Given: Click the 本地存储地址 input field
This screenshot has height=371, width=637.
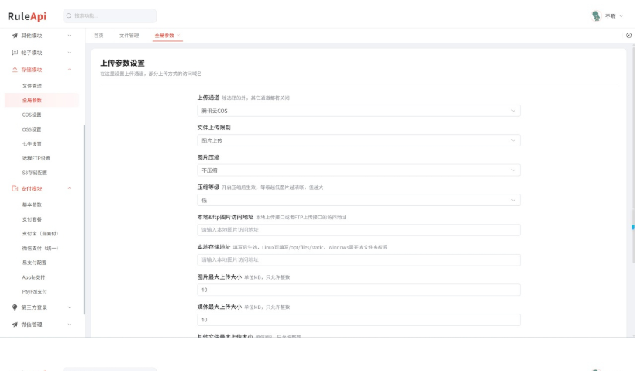Looking at the screenshot, I should (x=358, y=259).
